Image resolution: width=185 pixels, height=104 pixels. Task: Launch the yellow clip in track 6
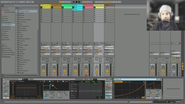(x=95, y=7)
